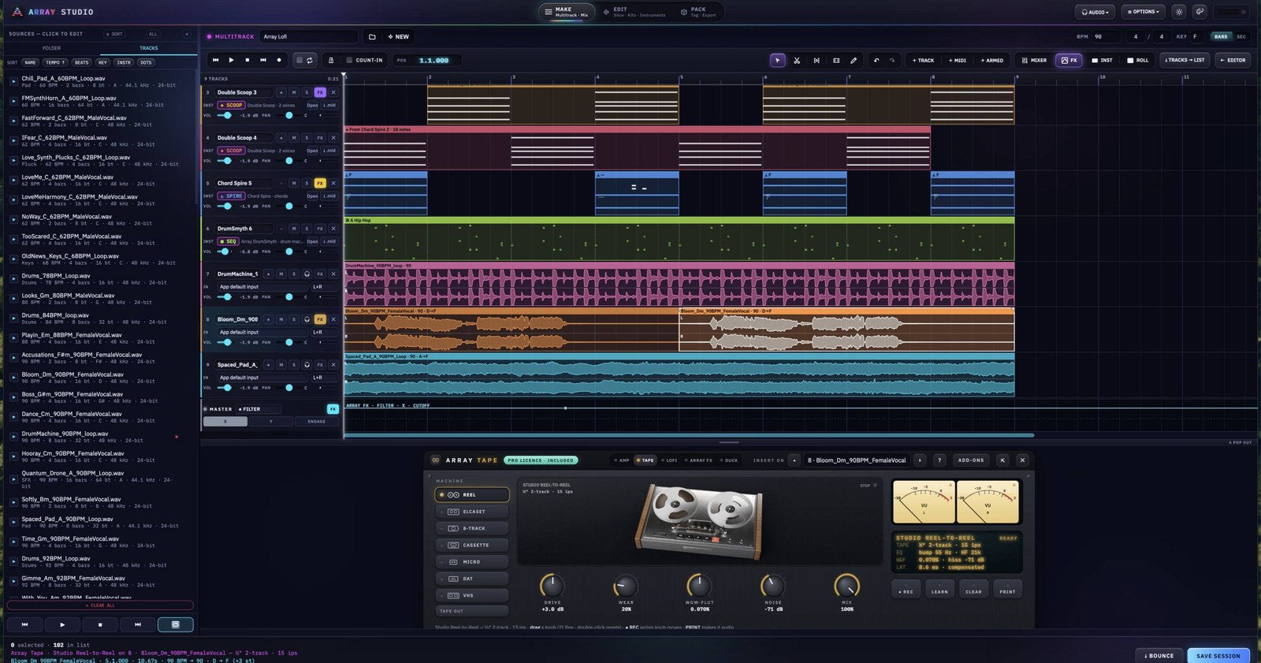
Task: Go to previous insert track arrow
Action: (794, 460)
